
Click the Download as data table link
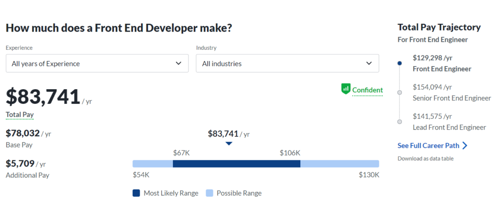pyautogui.click(x=425, y=158)
